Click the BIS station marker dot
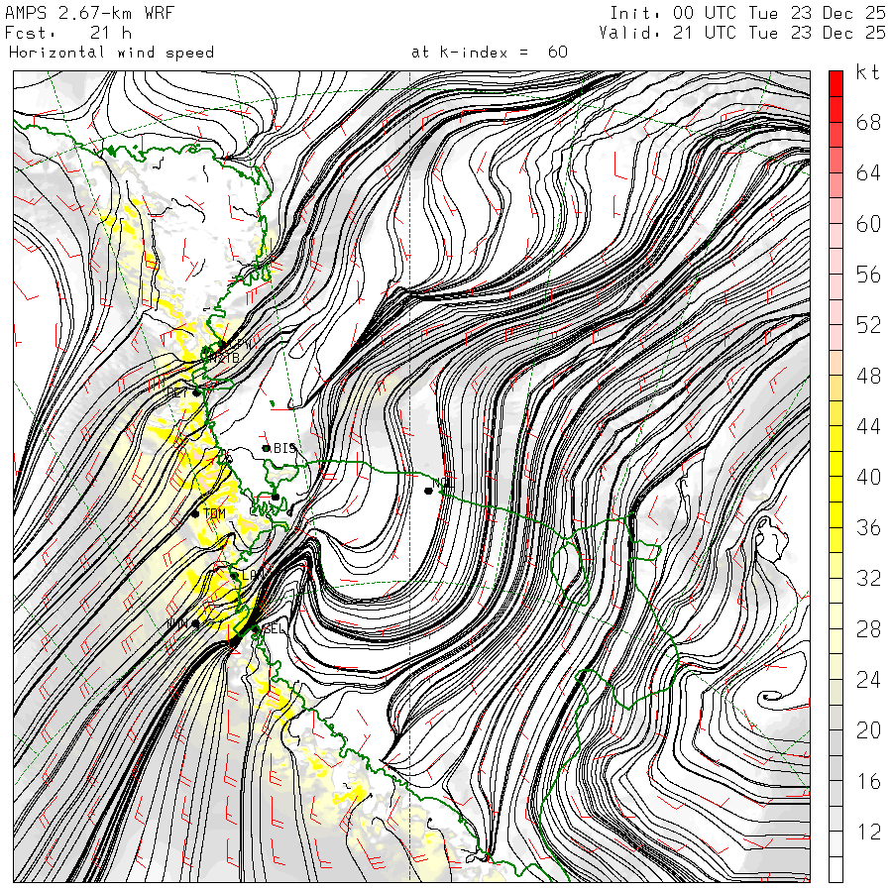Viewport: 892px width, 892px height. 266,448
